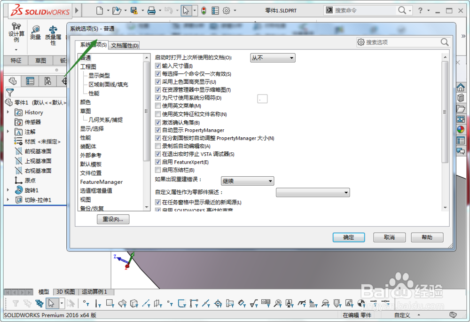Screen dimensions: 470x322
Task: Click the Save icon in the toolbar
Action: pos(133,10)
